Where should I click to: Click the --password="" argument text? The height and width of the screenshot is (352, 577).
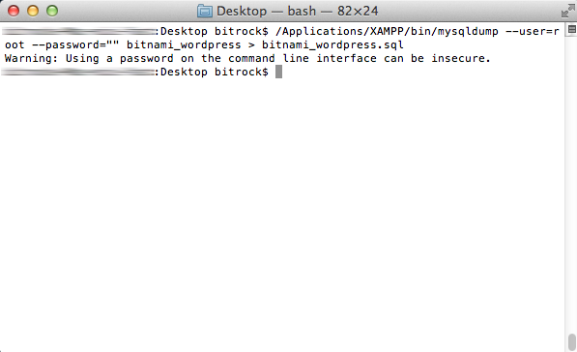click(75, 45)
